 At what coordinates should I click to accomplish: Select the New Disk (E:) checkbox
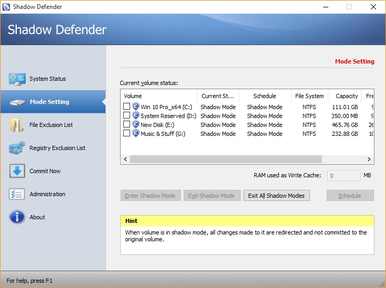(126, 125)
